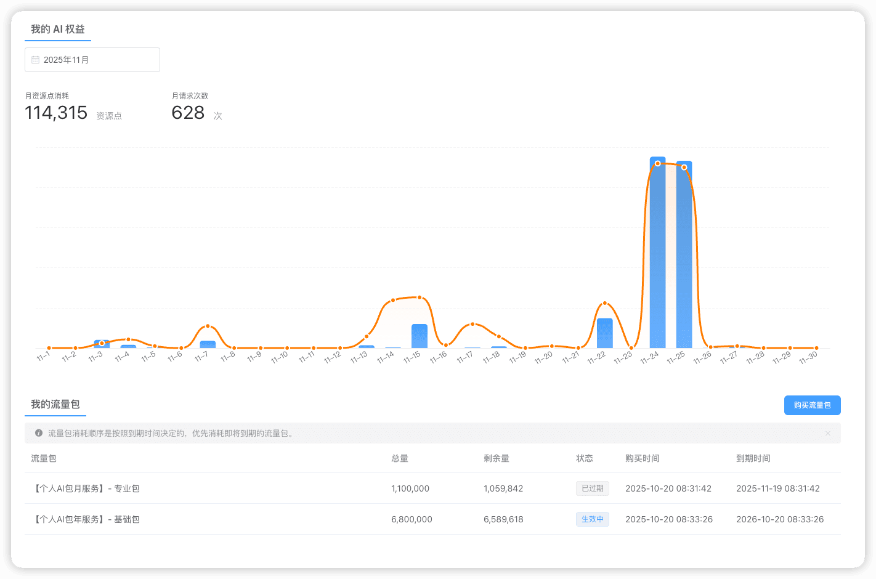The image size is (876, 579).
Task: Select the 【个人AI包年服务】- 基础包 row name
Action: coord(86,519)
